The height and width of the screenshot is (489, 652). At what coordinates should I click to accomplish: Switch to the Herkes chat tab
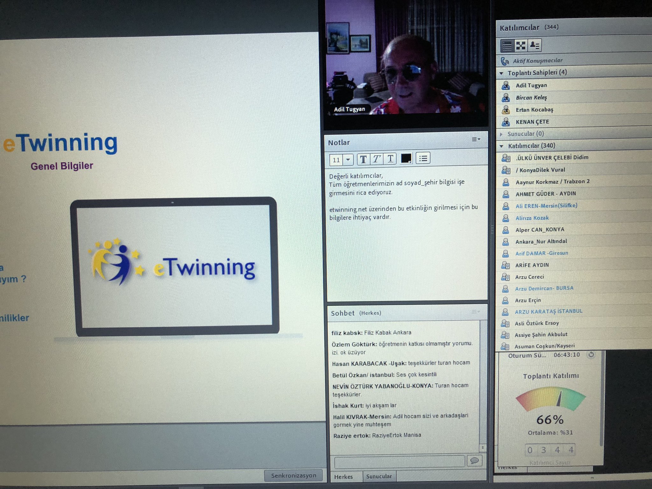tap(344, 477)
